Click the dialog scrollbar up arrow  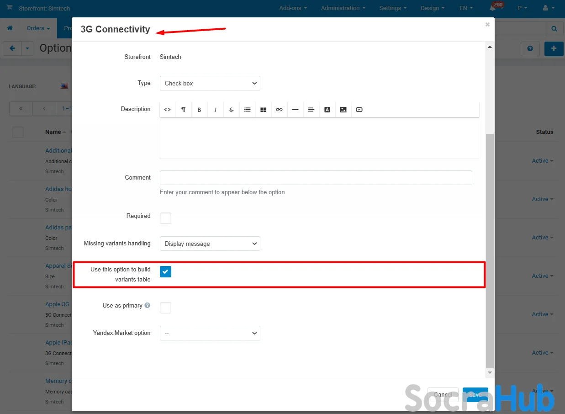tap(490, 47)
